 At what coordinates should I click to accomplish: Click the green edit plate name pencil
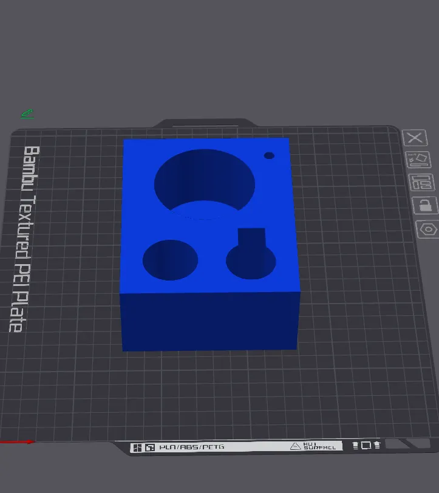click(x=27, y=114)
